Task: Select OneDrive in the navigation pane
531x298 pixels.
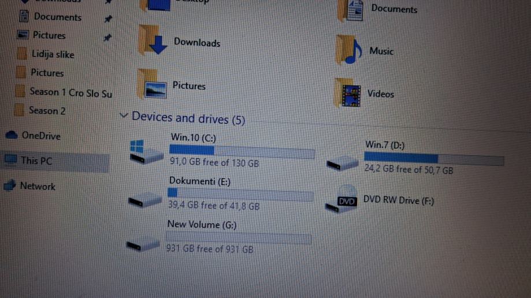Action: coord(42,136)
